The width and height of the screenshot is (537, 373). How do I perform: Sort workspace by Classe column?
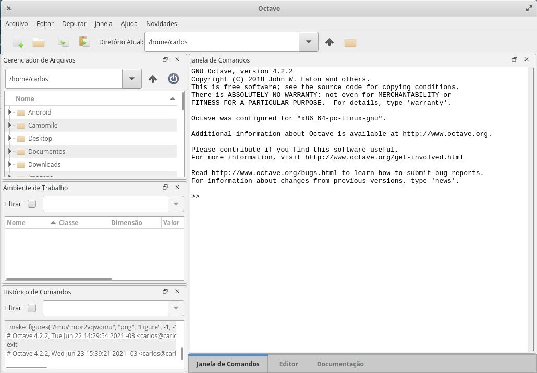tap(83, 223)
